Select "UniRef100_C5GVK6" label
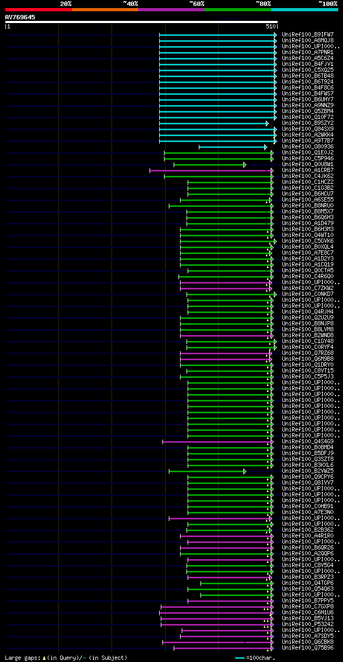This screenshot has height=662, width=343. (308, 241)
